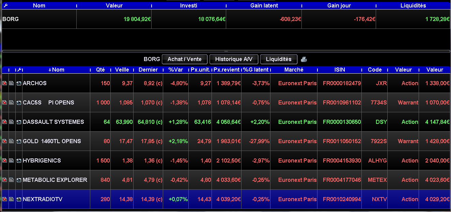Screen dimensions: 451x212
Task: Delete the ARCHOS position with its red X
Action: [5, 83]
